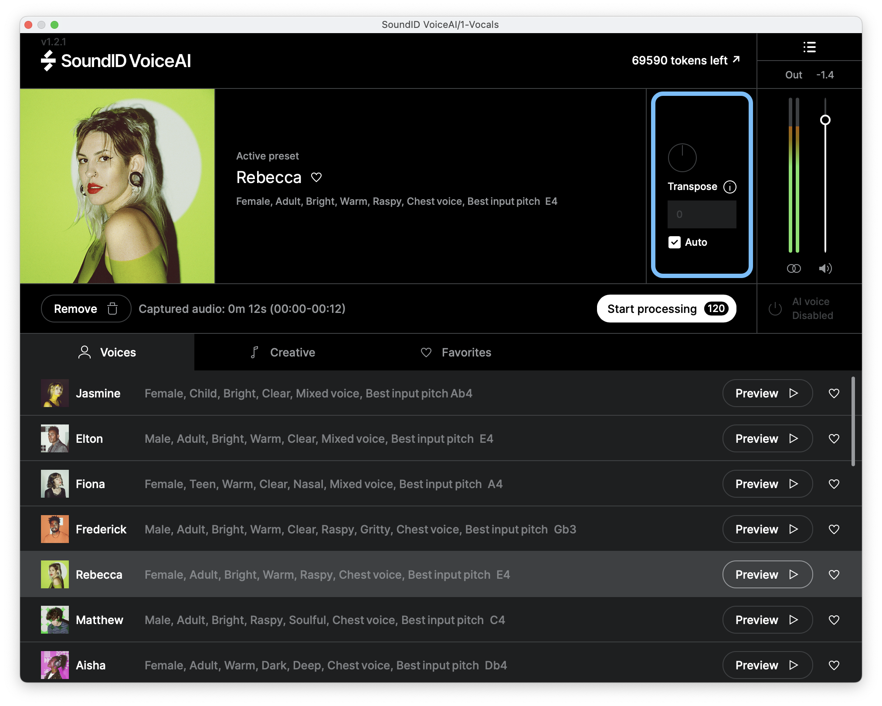Click the Transpose value input field

[x=702, y=214]
